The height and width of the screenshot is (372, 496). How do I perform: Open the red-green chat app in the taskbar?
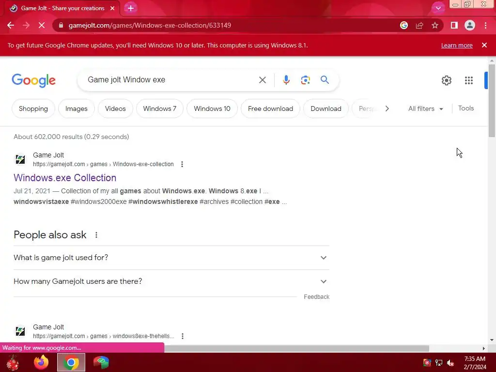(x=101, y=362)
